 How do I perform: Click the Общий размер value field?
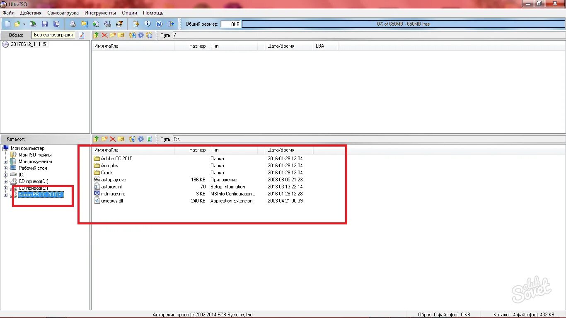point(230,24)
